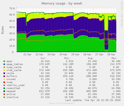Image resolution: width=124 pixels, height=106 pixels.
Task: Click the committed dark green legend swatch
Action: 4,88
